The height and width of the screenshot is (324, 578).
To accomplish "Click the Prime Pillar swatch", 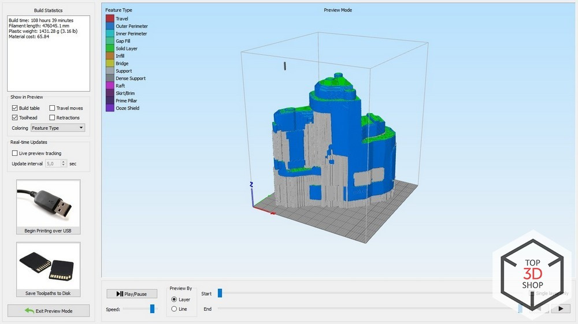I will [x=110, y=100].
